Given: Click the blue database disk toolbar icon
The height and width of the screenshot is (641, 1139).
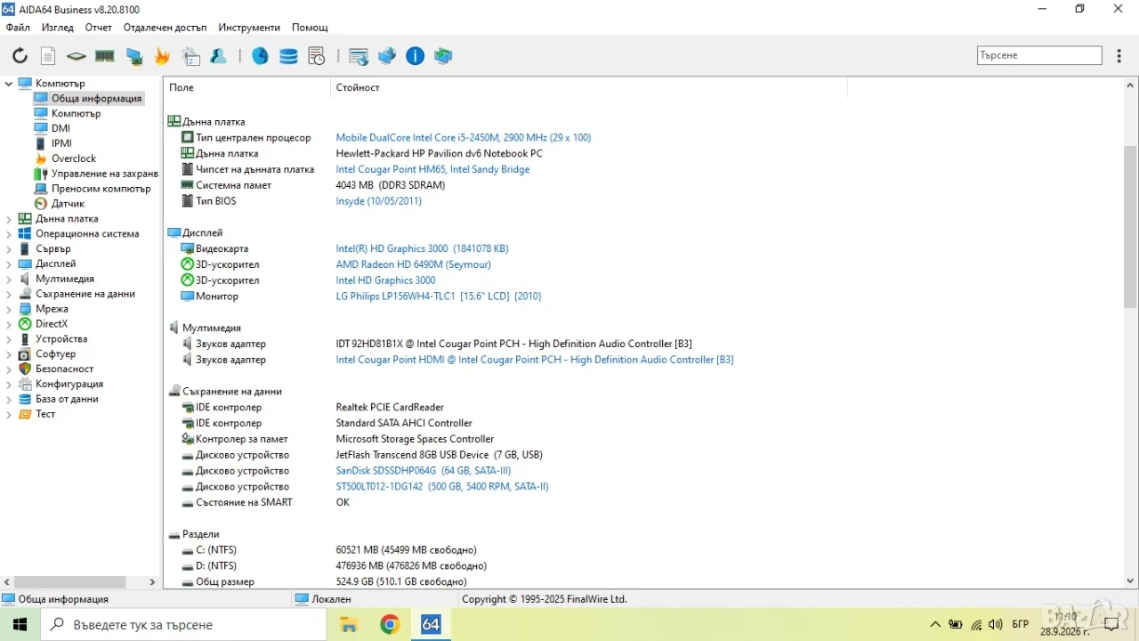Looking at the screenshot, I should point(288,56).
